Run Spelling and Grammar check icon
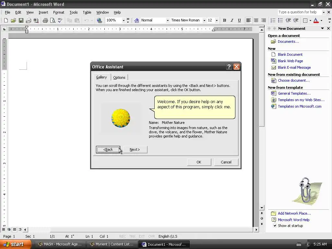Screen dimensions: 332x249 60,20
